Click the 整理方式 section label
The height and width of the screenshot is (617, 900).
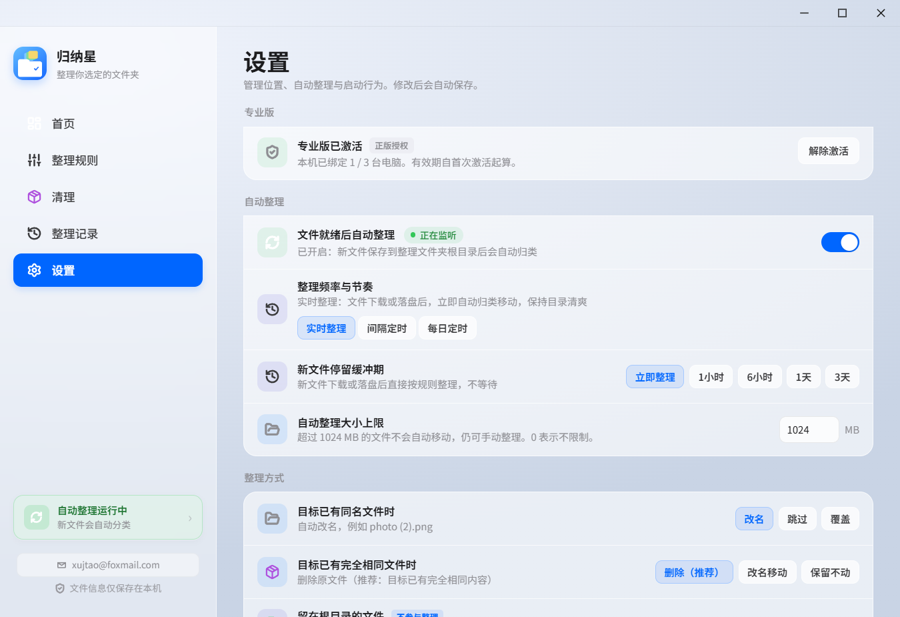point(264,478)
